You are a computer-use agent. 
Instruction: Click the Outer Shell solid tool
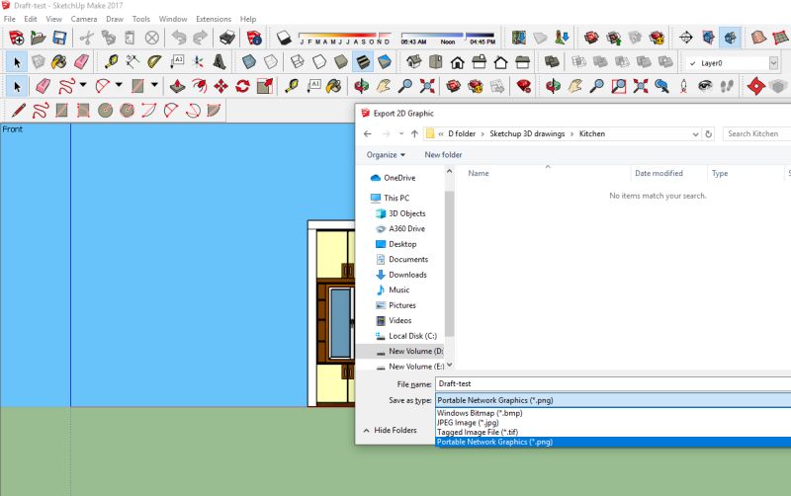(x=552, y=62)
